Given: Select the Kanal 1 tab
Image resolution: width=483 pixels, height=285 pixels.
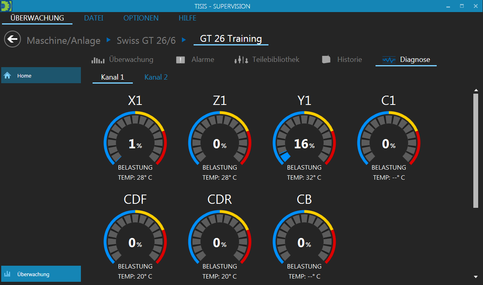Looking at the screenshot, I should click(112, 77).
